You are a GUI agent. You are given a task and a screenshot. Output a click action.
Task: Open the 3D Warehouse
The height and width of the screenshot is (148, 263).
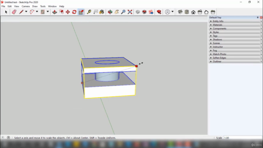coord(138,12)
